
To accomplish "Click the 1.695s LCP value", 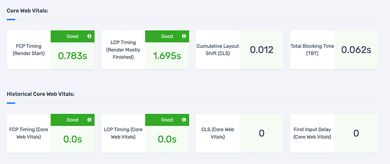I will click(167, 56).
